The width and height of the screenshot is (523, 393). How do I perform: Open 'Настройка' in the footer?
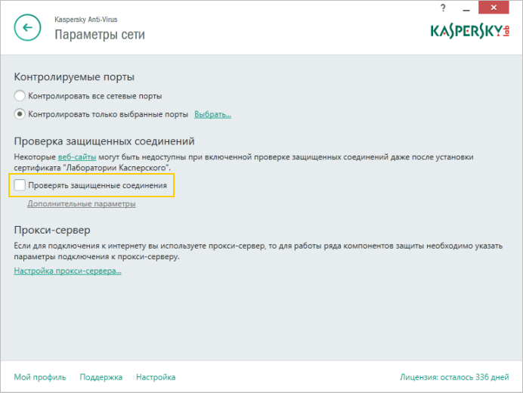pos(156,377)
